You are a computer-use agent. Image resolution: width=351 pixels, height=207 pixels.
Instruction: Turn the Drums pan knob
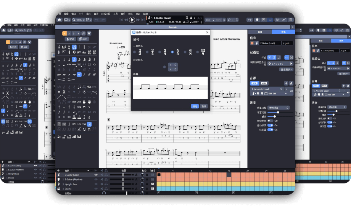pos(142,189)
